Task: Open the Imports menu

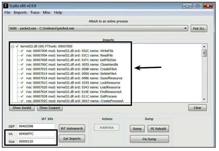Action: click(20, 12)
